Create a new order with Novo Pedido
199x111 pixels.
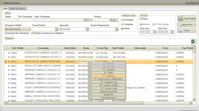(x=187, y=19)
